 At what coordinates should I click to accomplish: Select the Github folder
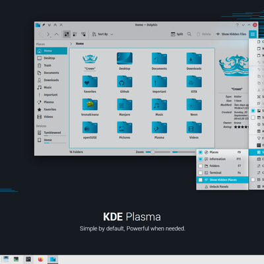point(125,84)
